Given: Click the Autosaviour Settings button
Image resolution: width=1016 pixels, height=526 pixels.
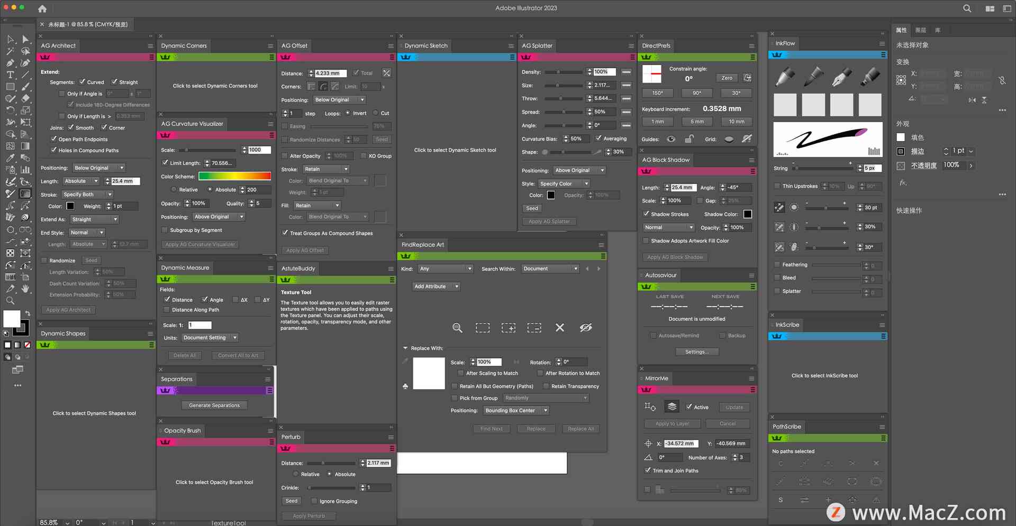Looking at the screenshot, I should 697,352.
